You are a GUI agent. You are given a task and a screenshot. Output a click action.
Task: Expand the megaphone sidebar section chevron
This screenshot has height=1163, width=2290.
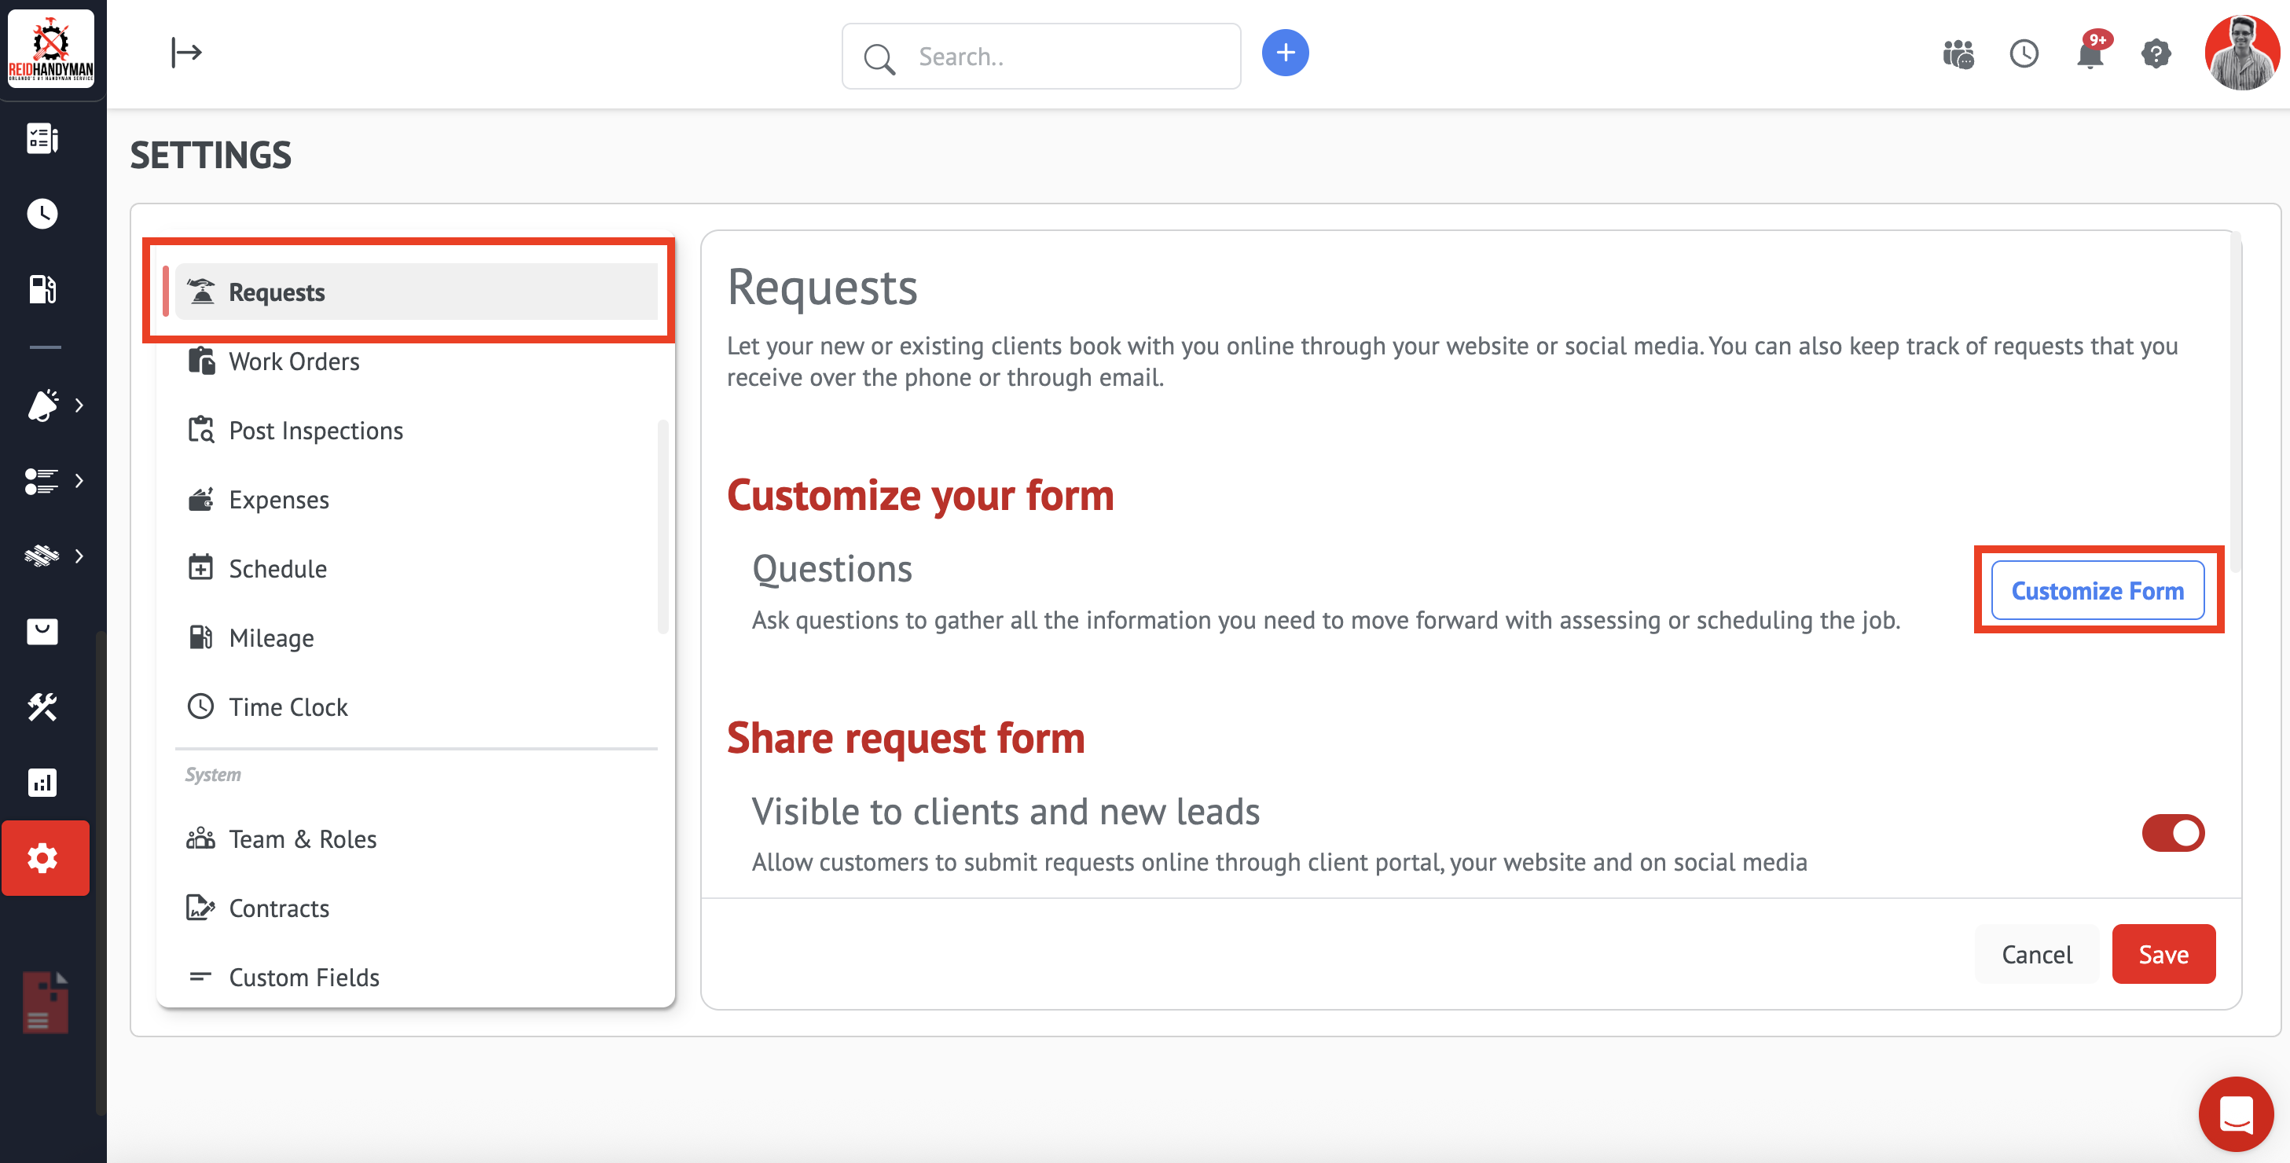pos(79,405)
